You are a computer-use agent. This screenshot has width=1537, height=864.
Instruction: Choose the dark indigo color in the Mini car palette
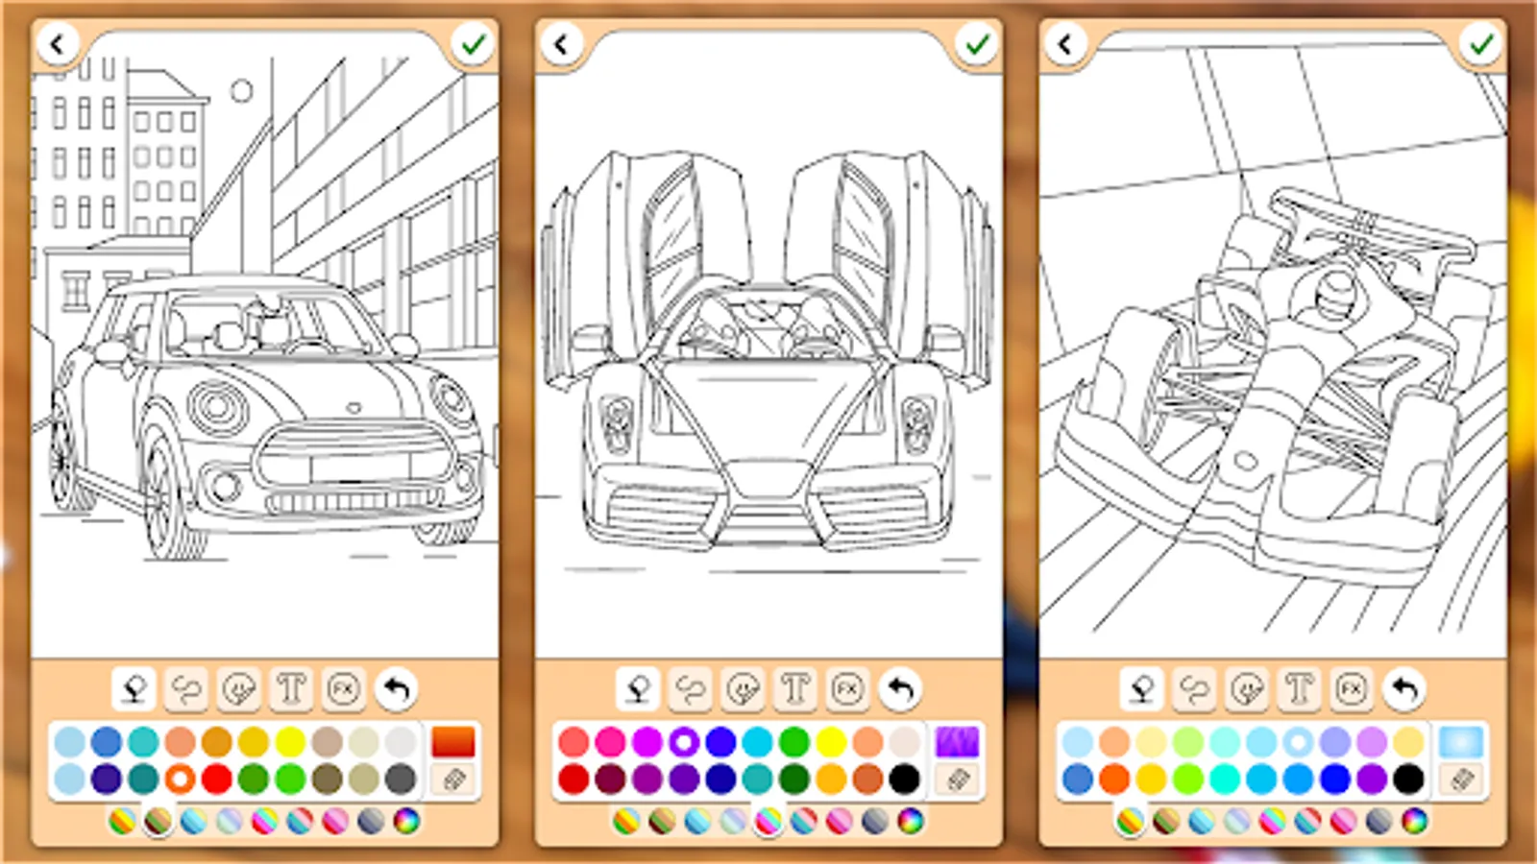pos(106,779)
